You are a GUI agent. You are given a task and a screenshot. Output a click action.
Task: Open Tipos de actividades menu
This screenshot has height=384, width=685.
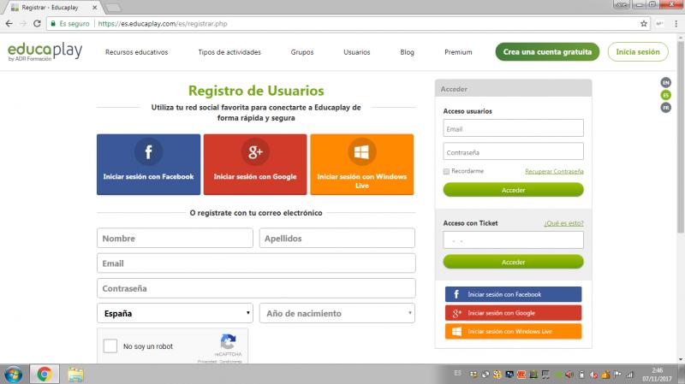[229, 52]
